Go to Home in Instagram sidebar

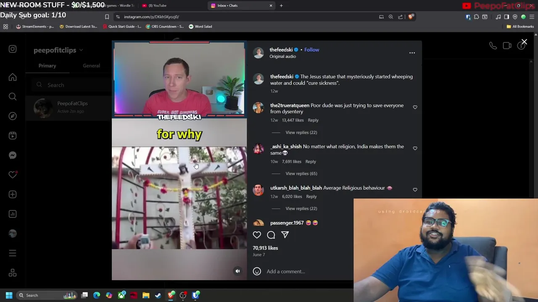(x=13, y=77)
